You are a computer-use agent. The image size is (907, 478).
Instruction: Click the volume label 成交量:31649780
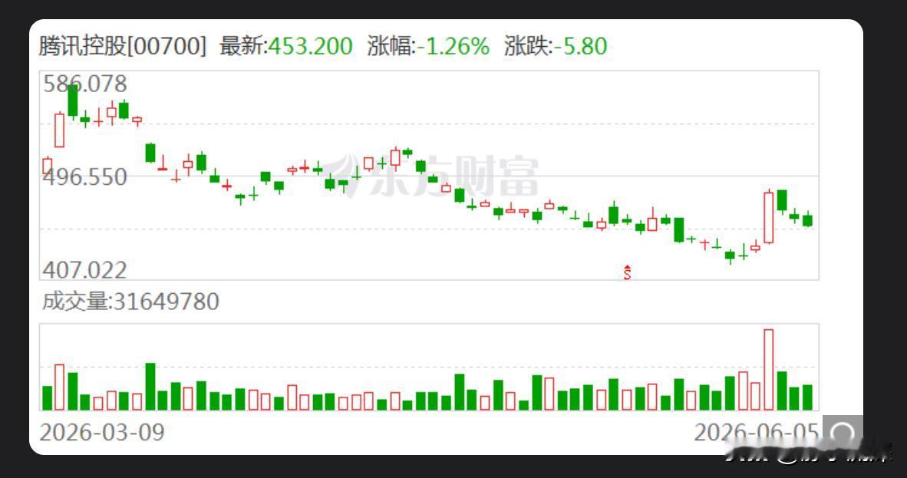point(130,302)
